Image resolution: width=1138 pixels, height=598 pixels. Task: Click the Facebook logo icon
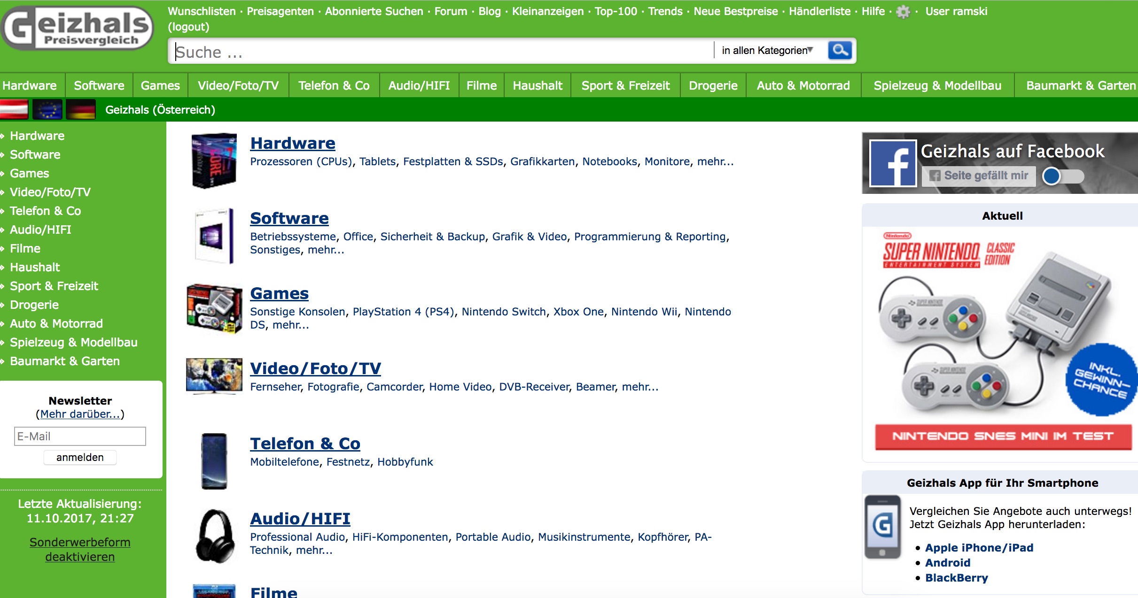tap(893, 163)
